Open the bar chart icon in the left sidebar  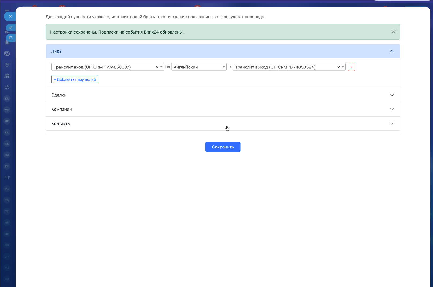7,42
